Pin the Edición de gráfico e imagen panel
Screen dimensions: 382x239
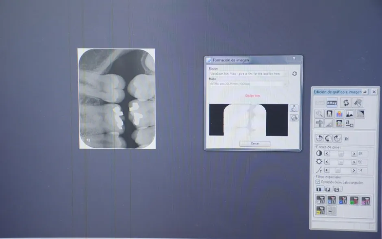pyautogui.click(x=365, y=92)
